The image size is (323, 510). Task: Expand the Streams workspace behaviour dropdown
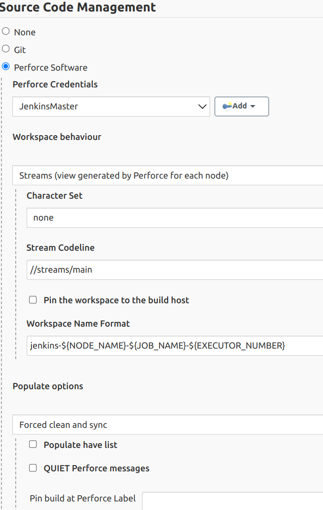[168, 176]
